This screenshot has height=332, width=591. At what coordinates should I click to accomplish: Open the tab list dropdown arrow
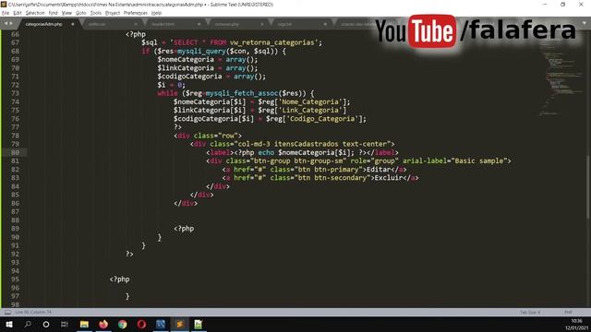pyautogui.click(x=585, y=23)
